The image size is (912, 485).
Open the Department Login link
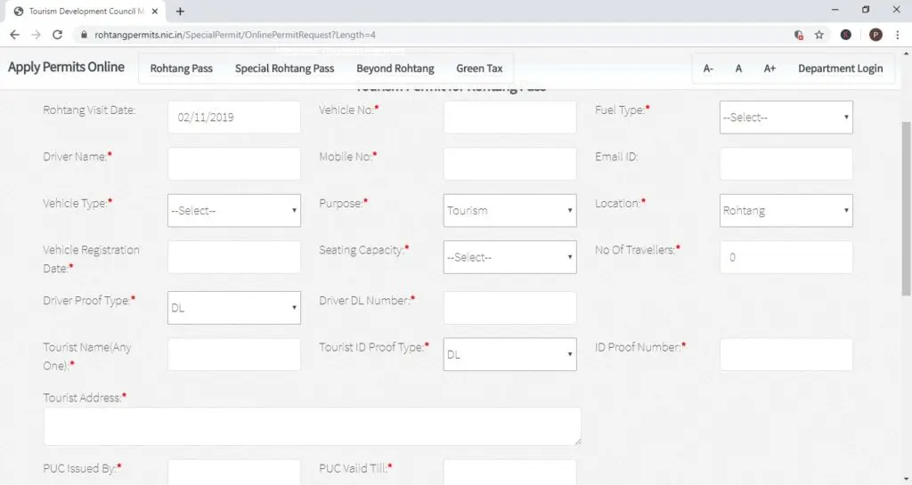[x=841, y=69]
